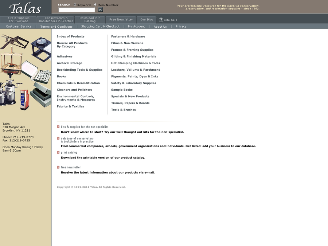Screen dimensions: 328x246
Task: Click the copyright 1999-2011 Talas notice
Action: [x=91, y=187]
